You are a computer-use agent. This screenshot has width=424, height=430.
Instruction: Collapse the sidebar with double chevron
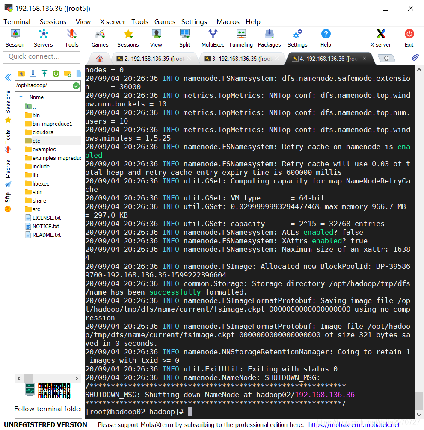click(x=8, y=77)
